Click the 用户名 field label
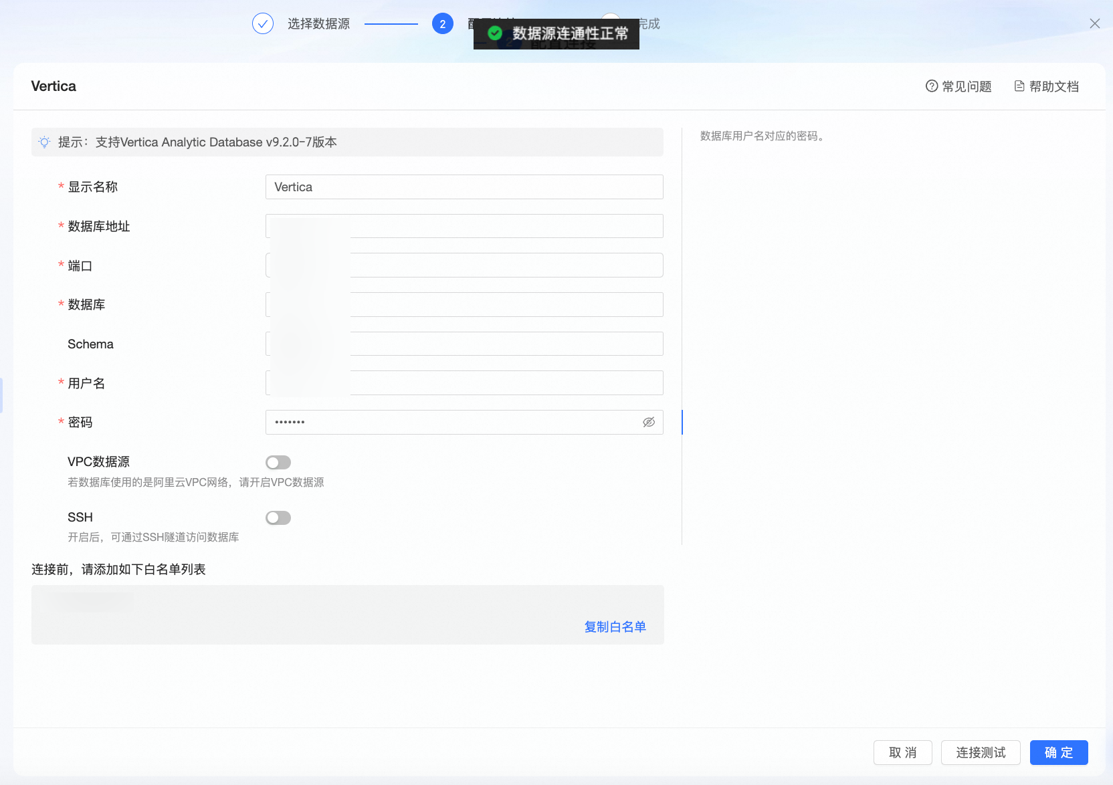 [86, 383]
